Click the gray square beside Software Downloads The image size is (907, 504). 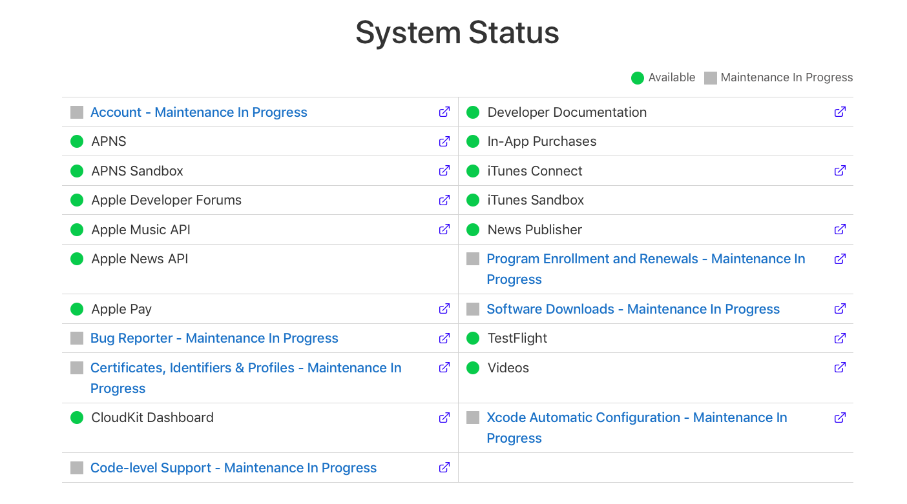473,309
